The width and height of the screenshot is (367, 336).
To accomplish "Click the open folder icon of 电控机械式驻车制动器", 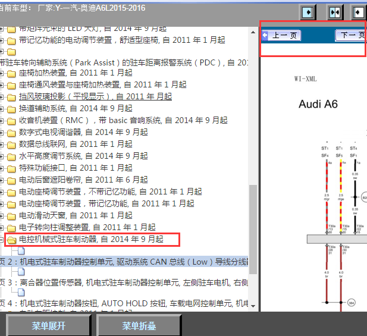I will 11,240.
